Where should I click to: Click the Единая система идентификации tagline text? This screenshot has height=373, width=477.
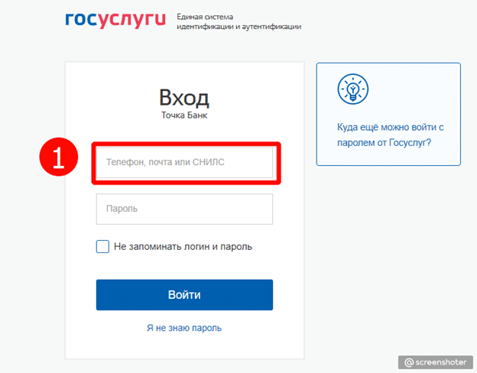(239, 21)
